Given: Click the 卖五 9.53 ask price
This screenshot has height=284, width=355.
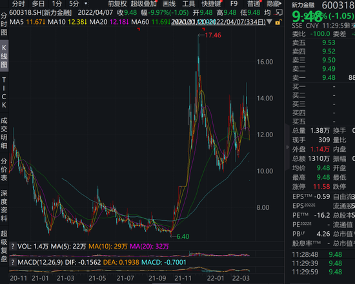Looking at the screenshot, I should 329,43.
